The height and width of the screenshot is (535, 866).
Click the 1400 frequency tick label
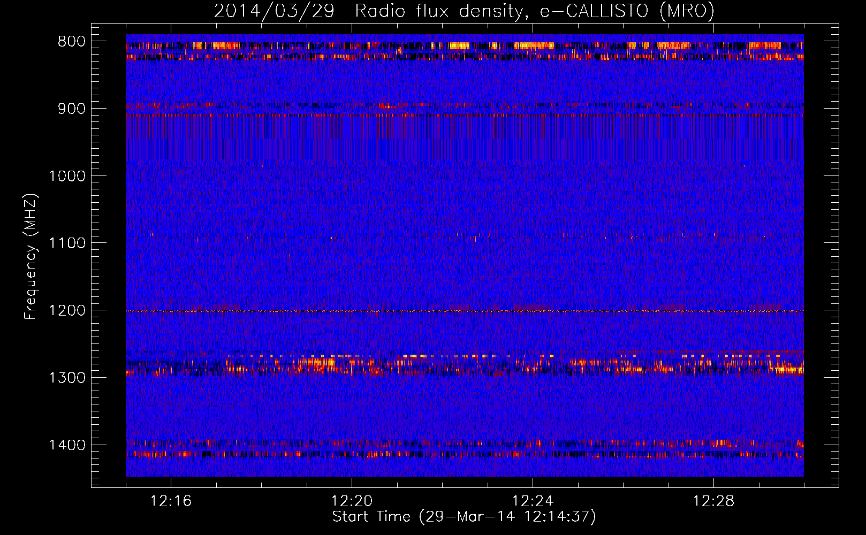(67, 445)
